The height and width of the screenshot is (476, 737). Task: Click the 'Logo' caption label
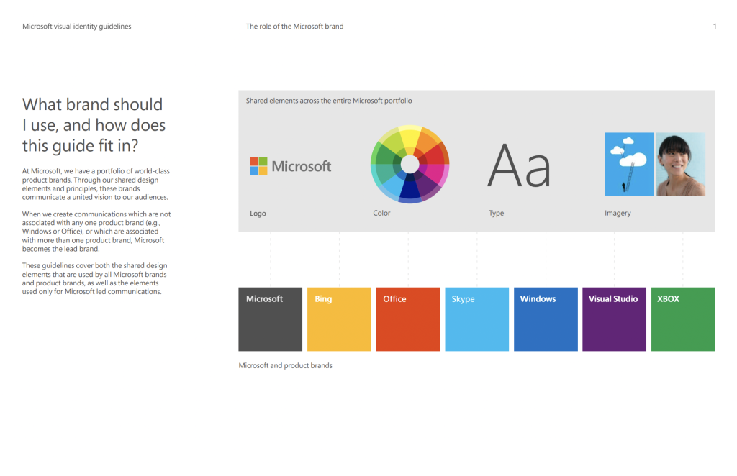[258, 213]
